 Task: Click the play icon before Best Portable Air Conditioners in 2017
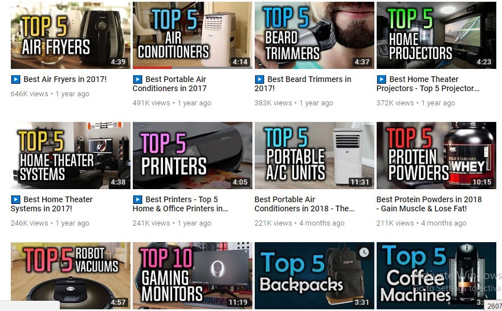click(x=137, y=79)
